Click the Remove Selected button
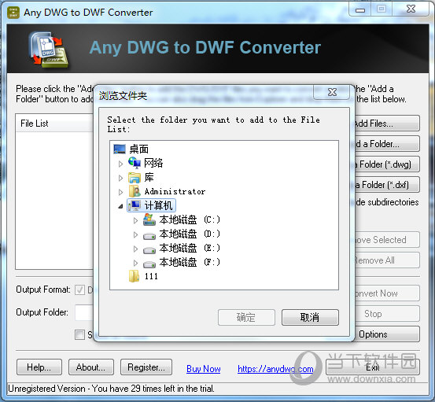The width and height of the screenshot is (435, 402). click(x=387, y=240)
